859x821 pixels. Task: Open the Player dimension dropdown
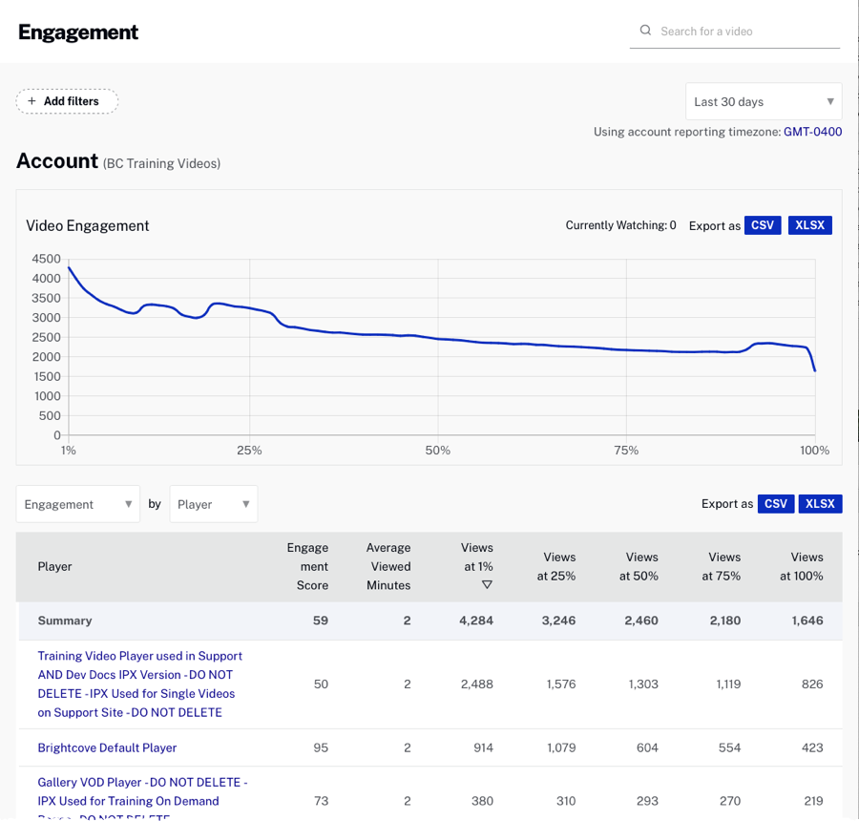(x=213, y=504)
